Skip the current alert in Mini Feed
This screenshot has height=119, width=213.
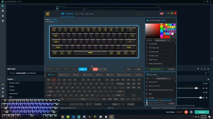(x=205, y=69)
